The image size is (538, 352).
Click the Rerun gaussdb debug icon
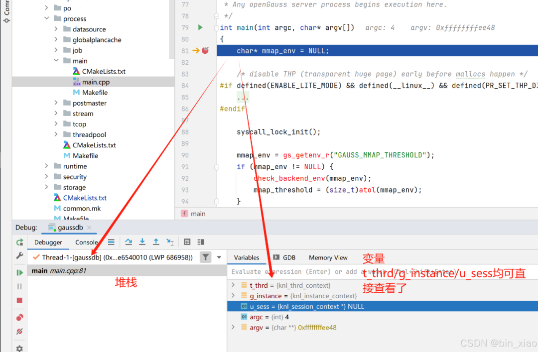pyautogui.click(x=19, y=242)
